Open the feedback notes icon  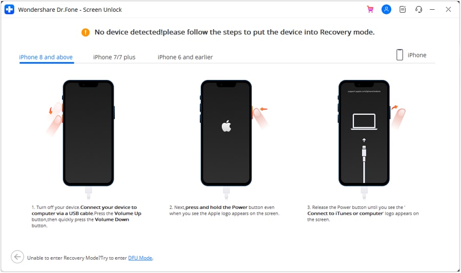click(x=403, y=9)
